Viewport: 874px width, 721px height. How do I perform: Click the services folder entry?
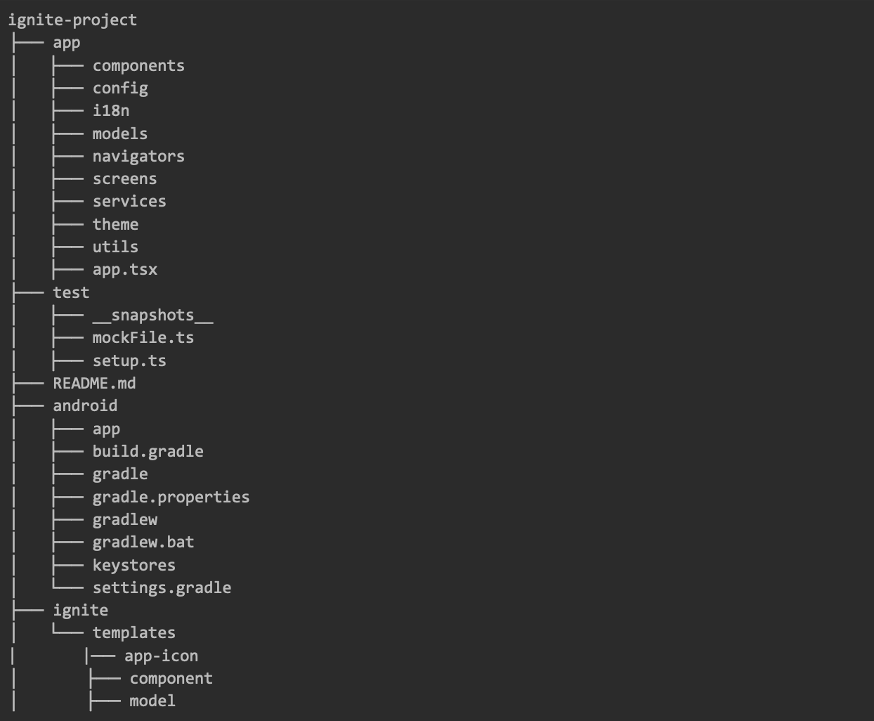point(129,202)
